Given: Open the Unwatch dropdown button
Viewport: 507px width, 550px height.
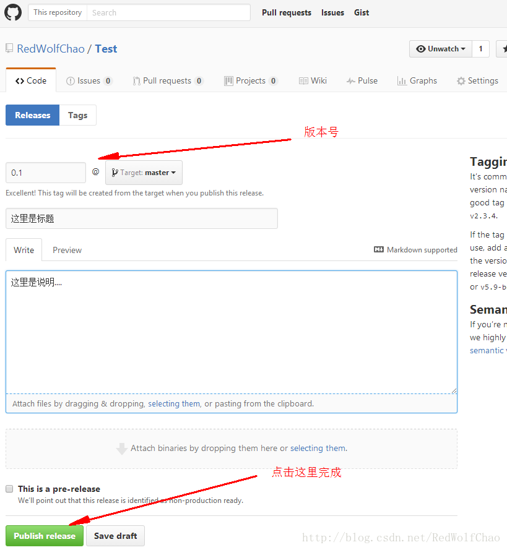Looking at the screenshot, I should coord(441,49).
